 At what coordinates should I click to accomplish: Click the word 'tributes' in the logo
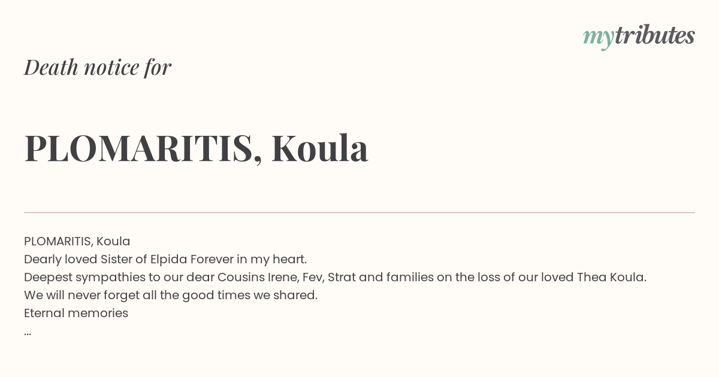point(655,35)
